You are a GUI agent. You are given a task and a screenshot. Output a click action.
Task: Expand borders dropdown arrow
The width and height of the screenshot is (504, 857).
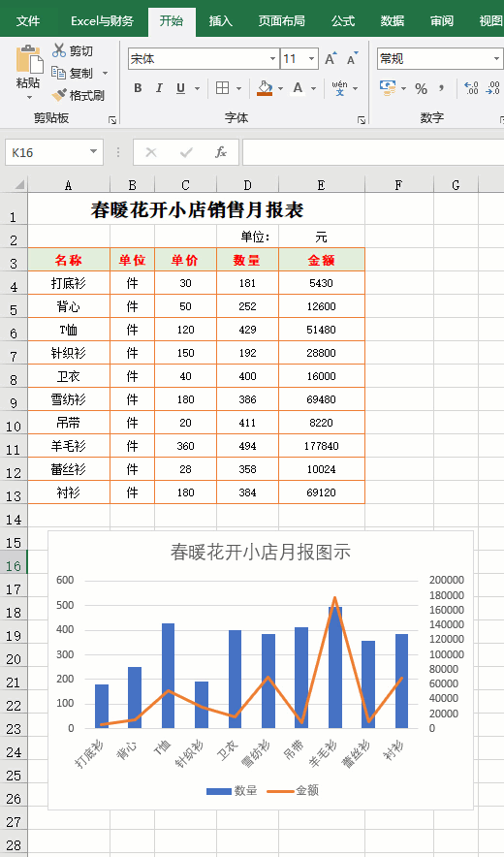pos(238,88)
